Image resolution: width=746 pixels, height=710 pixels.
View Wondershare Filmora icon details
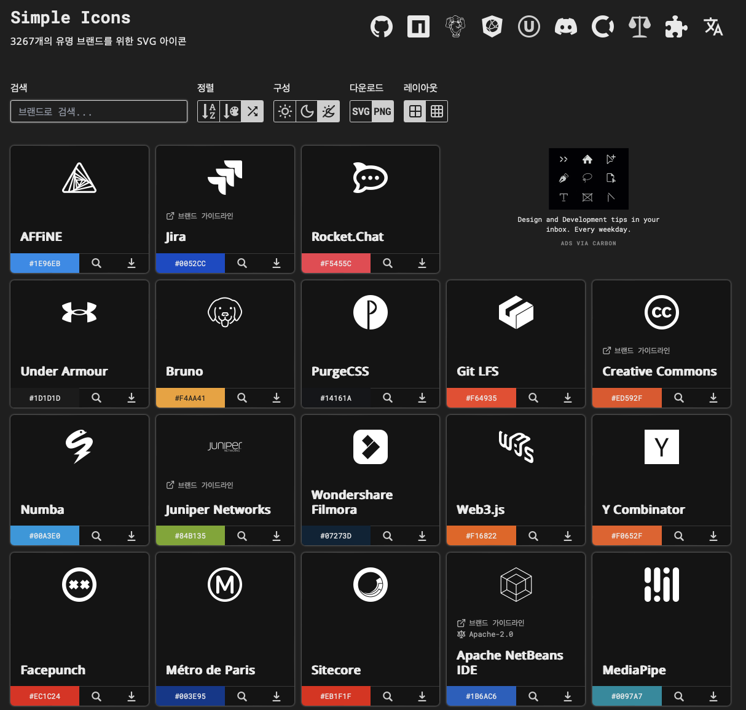coord(388,535)
